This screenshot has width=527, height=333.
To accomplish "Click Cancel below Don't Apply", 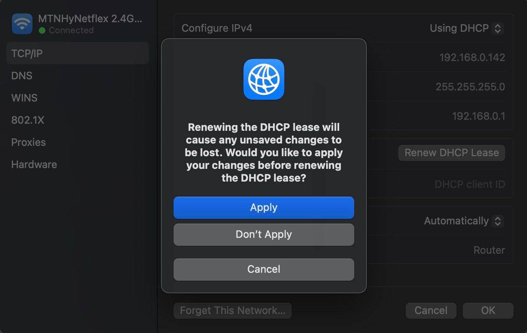I will pos(263,269).
